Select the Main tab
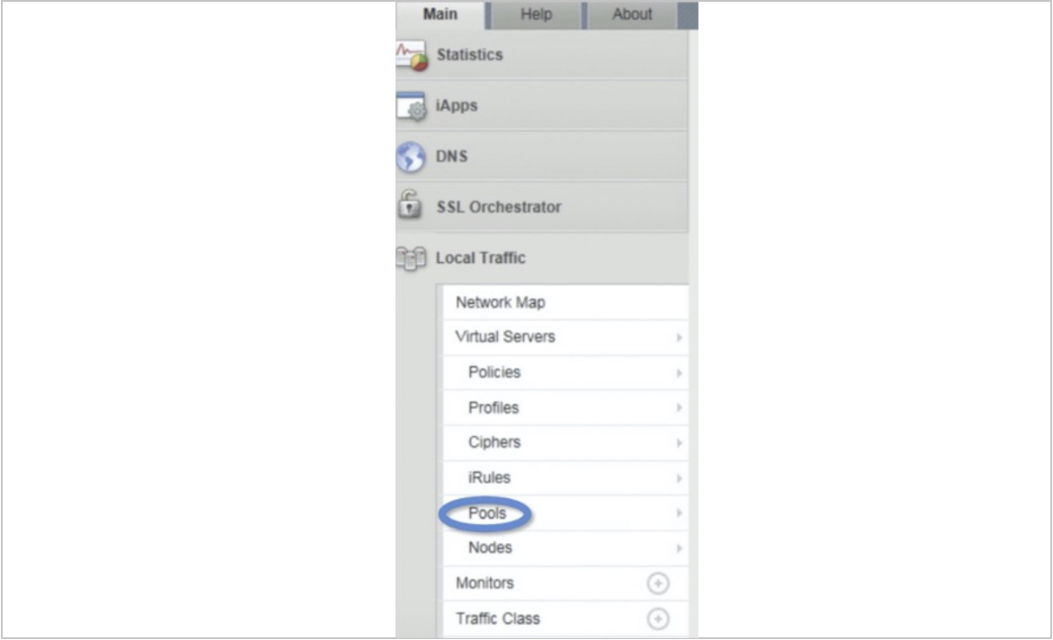Screen dimensions: 1053x640 pos(440,15)
